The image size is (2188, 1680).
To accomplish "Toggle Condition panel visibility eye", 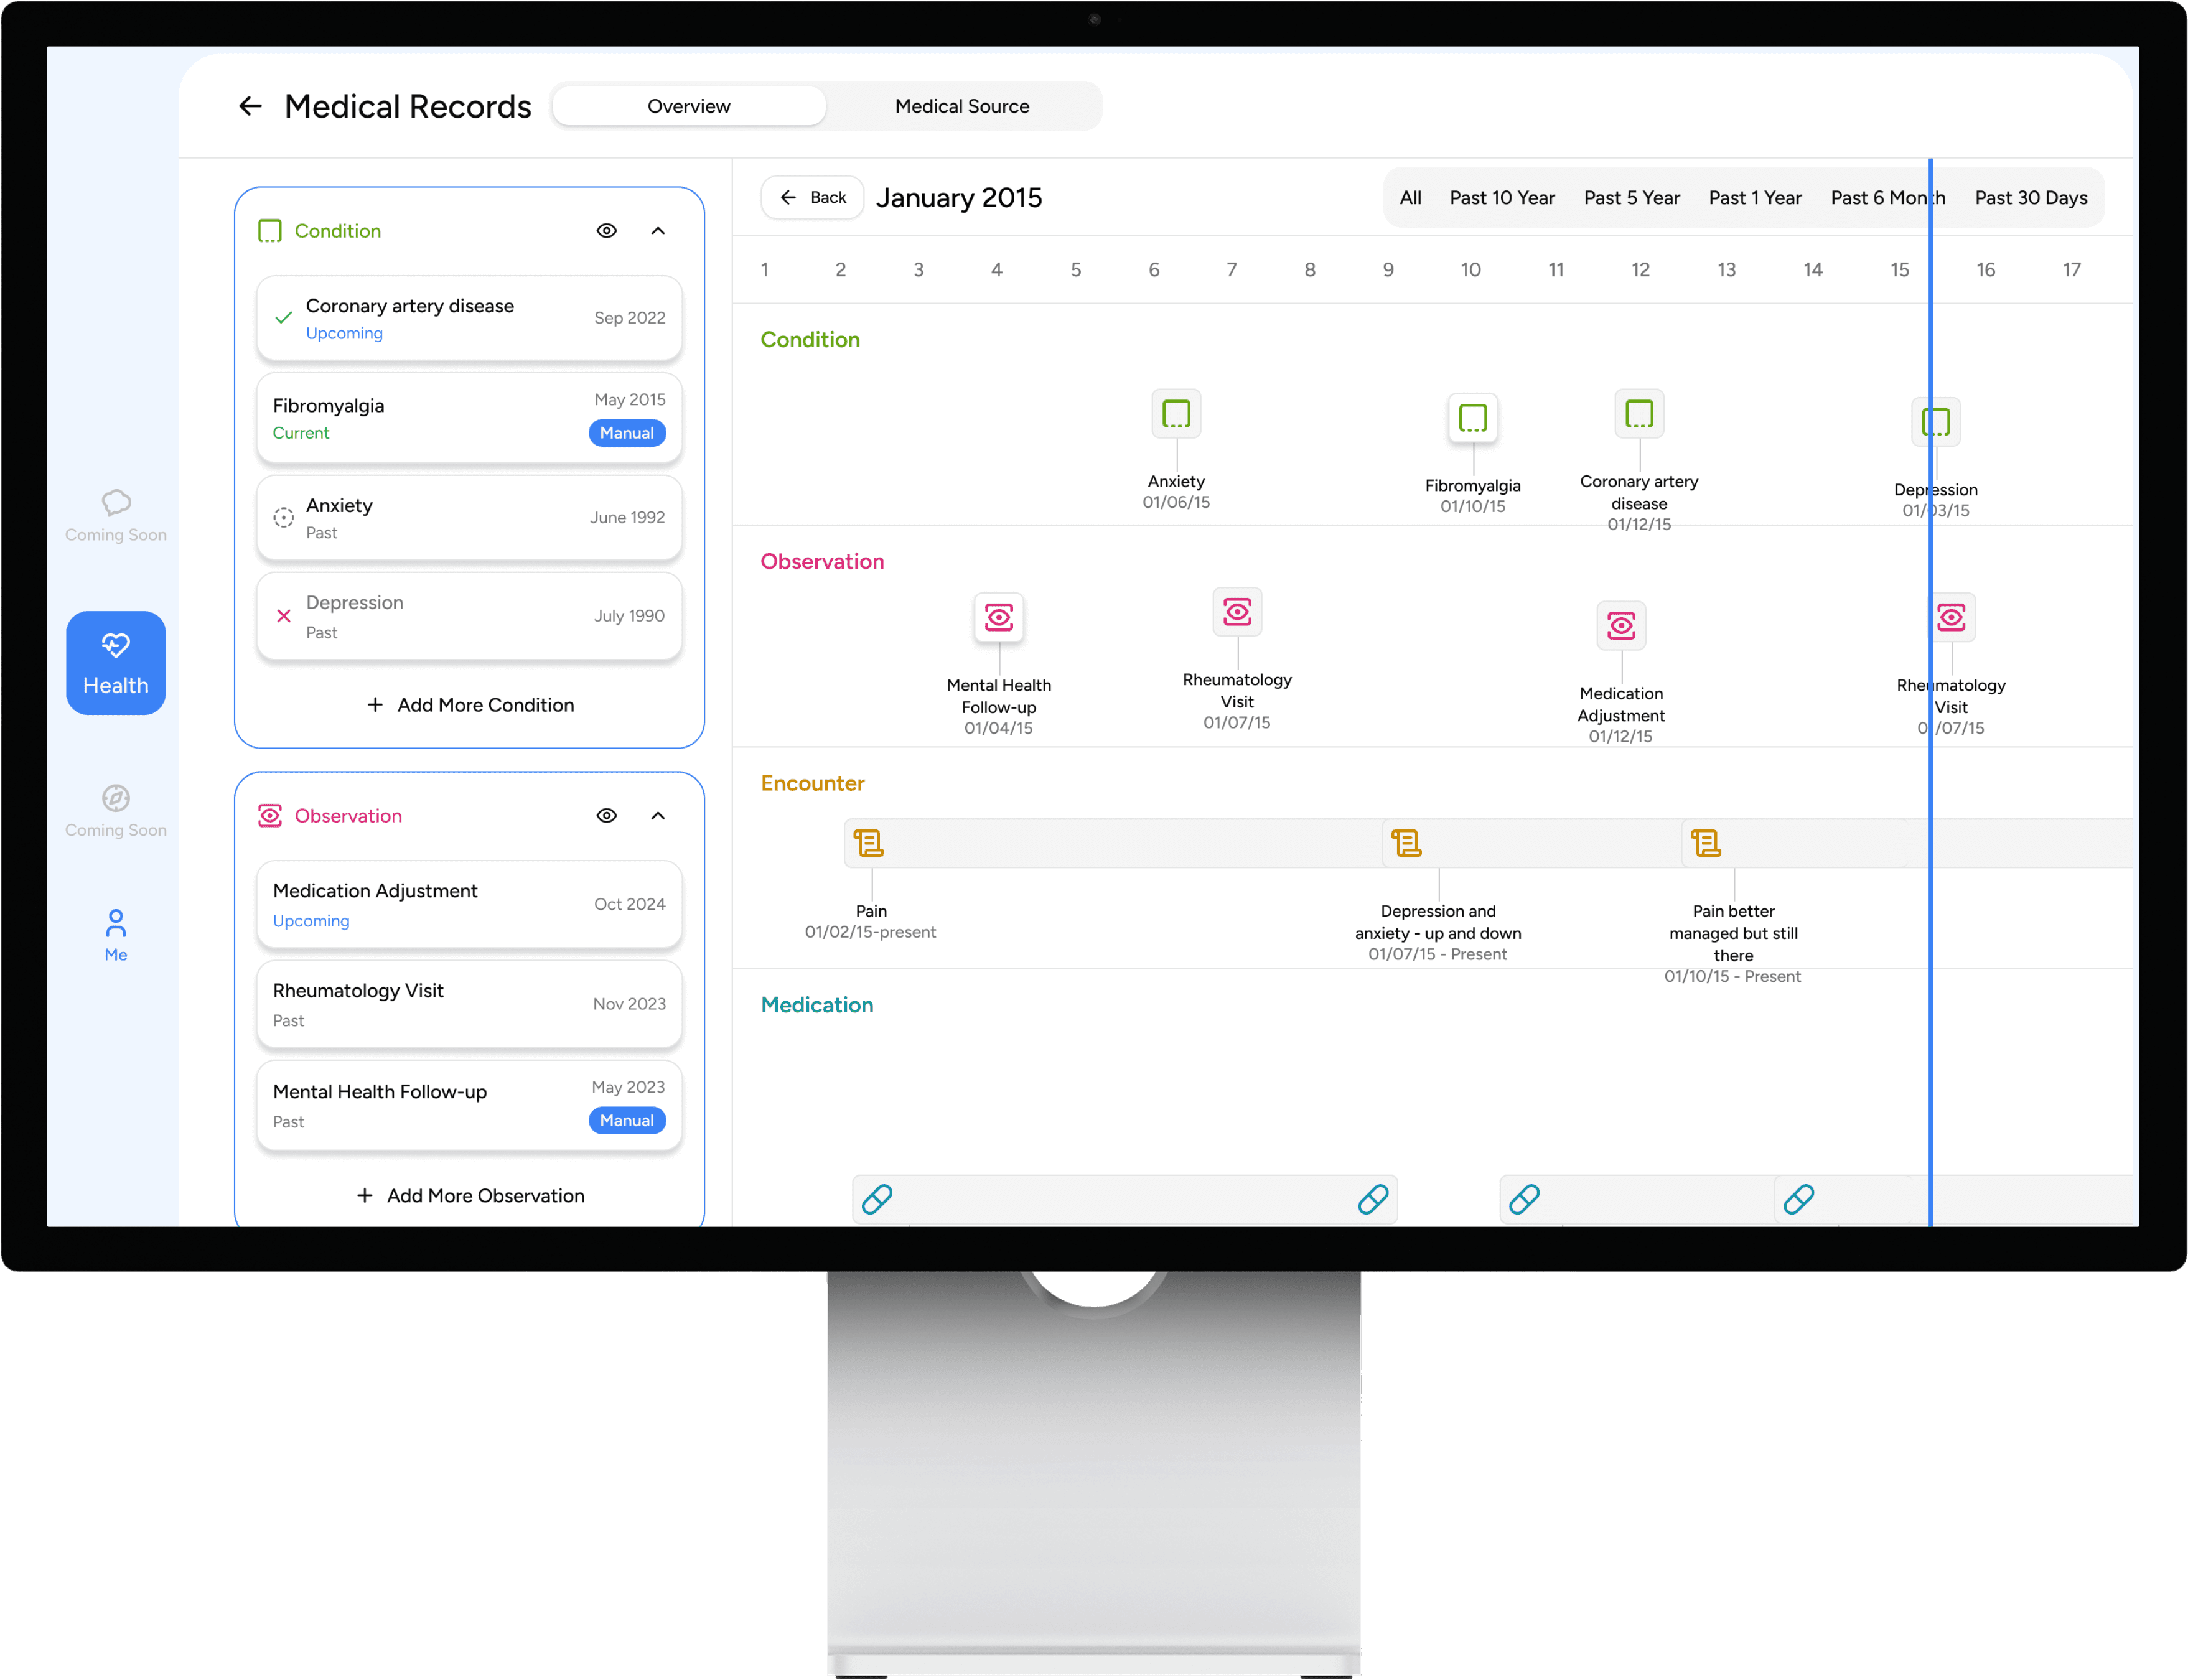I will (x=606, y=231).
